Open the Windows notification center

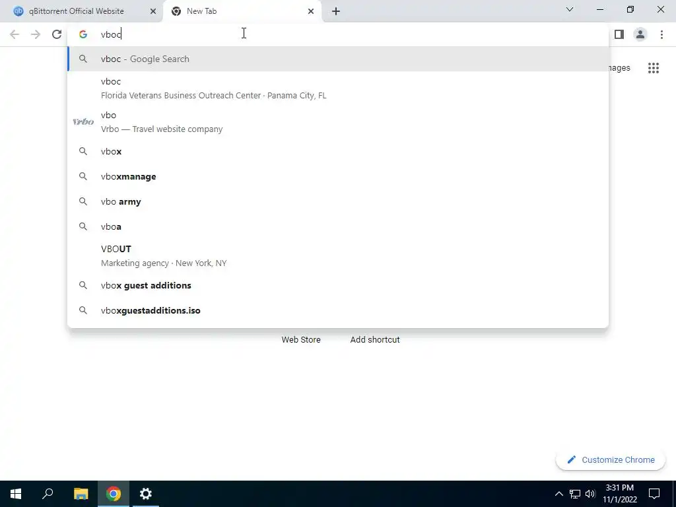654,494
